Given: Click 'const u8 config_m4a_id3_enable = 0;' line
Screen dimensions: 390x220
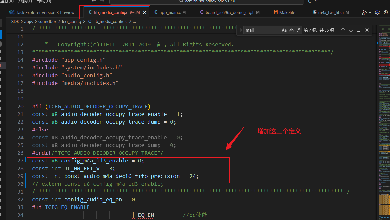Looking at the screenshot, I should pos(88,161).
